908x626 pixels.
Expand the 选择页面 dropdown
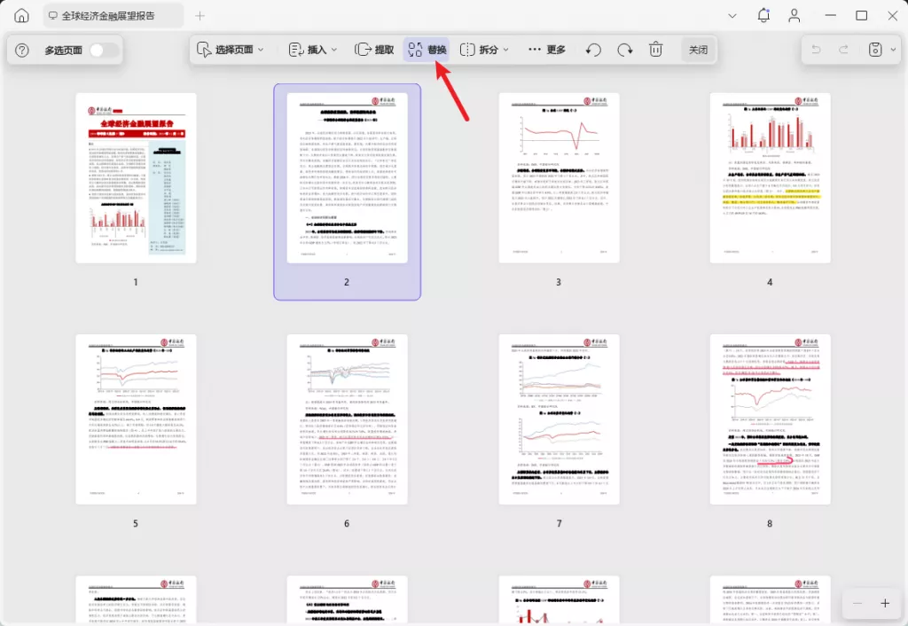(230, 50)
